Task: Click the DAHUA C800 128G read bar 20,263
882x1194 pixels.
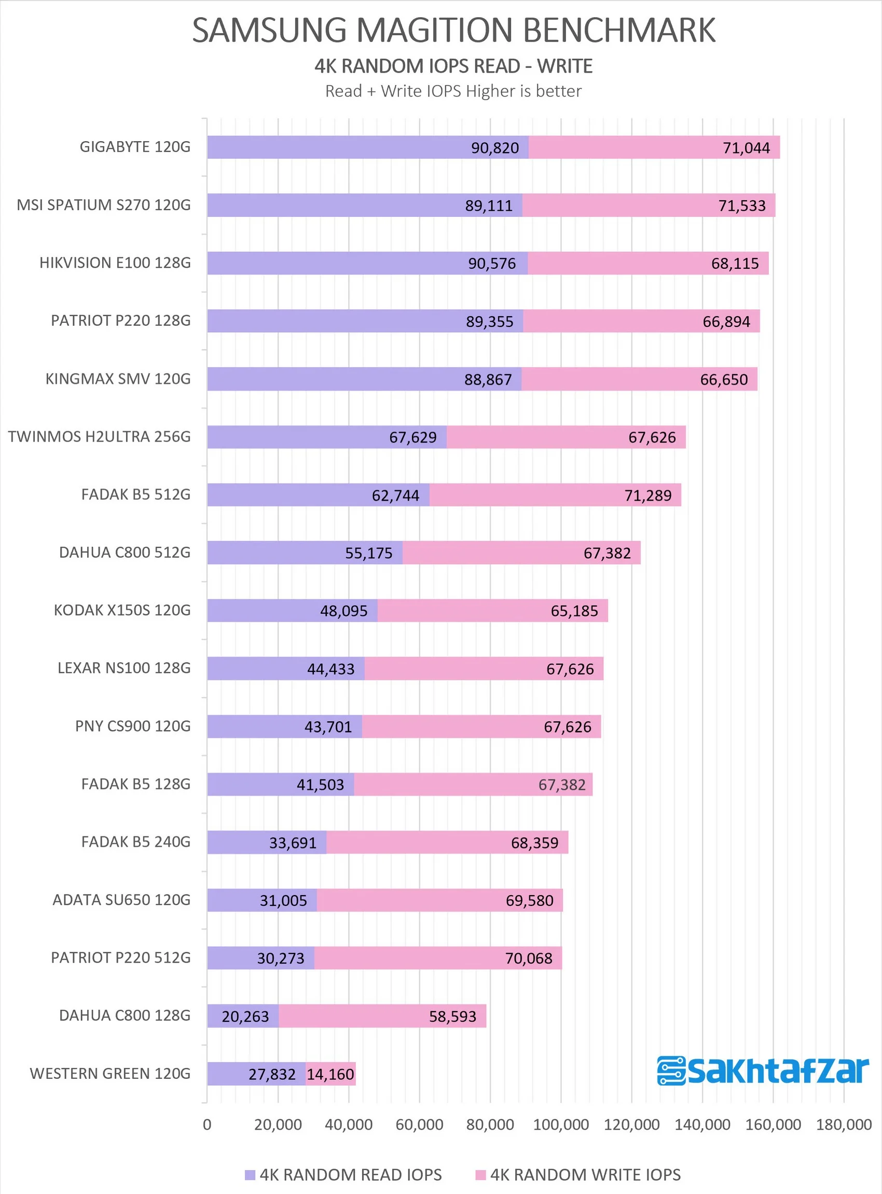Action: (x=243, y=1016)
